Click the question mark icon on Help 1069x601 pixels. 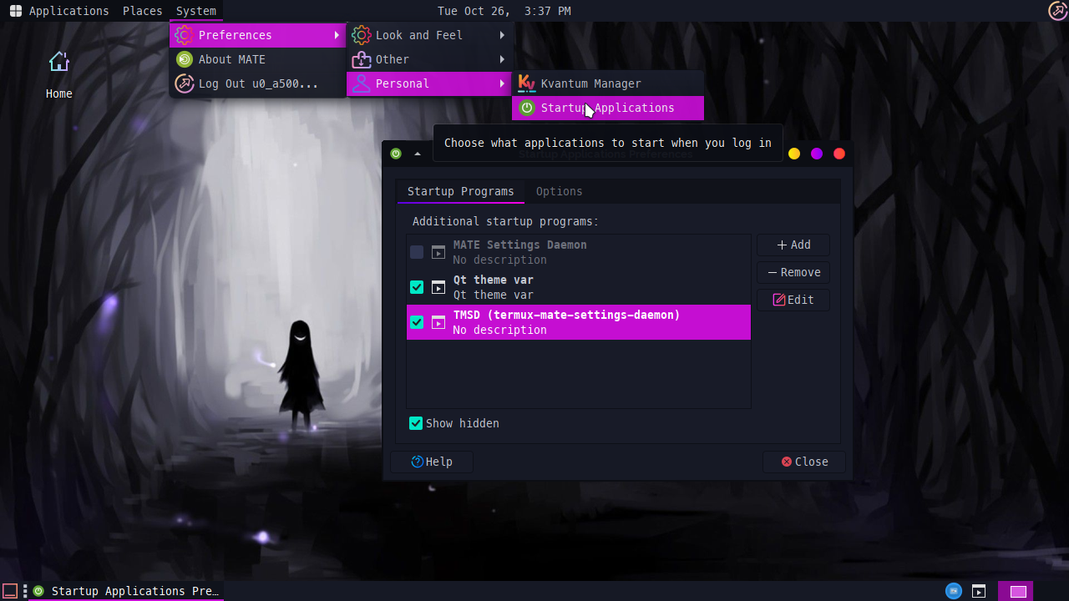(418, 462)
